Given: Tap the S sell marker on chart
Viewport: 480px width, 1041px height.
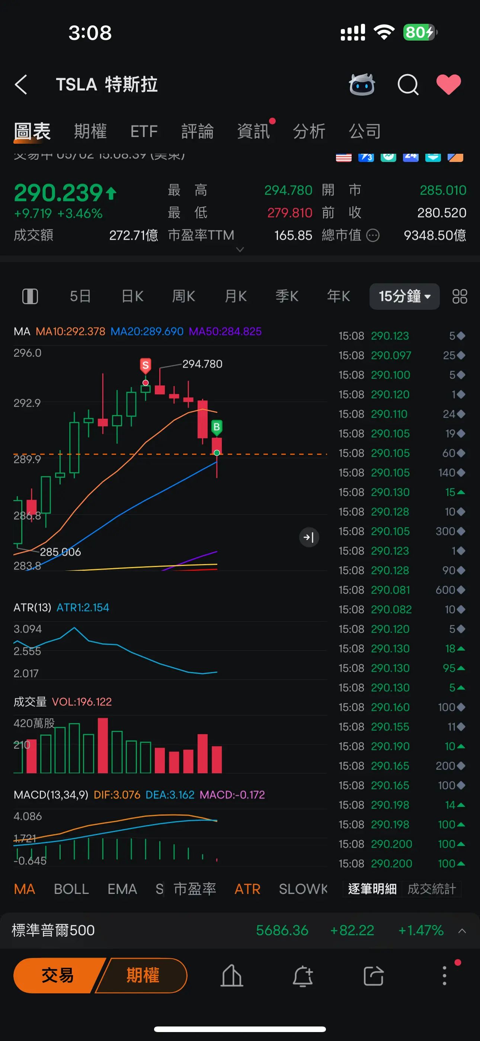Looking at the screenshot, I should (x=145, y=365).
